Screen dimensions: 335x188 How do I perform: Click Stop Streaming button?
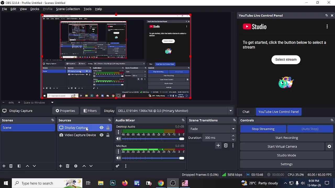tap(263, 129)
